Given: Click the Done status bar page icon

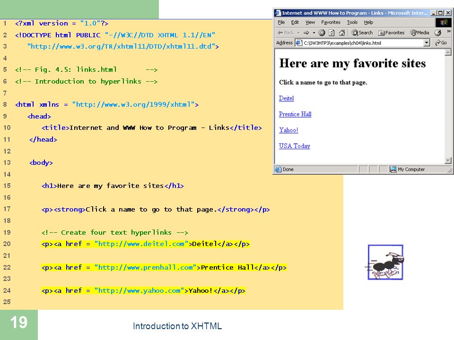Looking at the screenshot, I should point(278,169).
